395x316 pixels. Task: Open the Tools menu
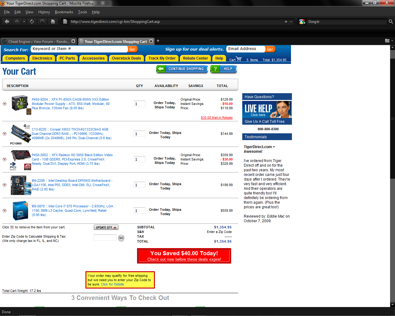(82, 12)
